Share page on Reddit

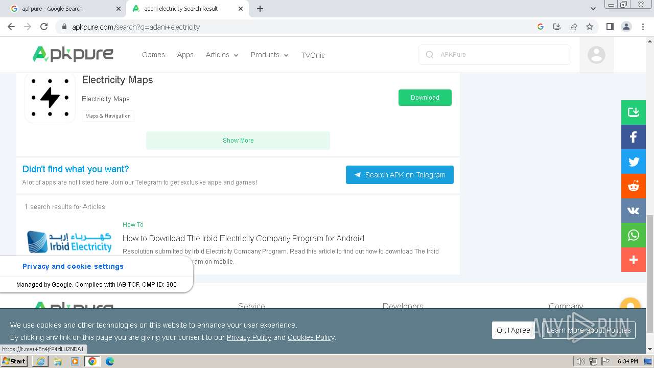coord(634,186)
